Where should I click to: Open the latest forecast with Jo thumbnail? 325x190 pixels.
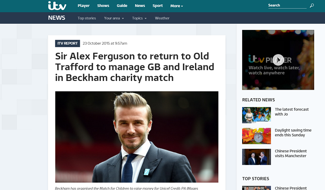257,115
